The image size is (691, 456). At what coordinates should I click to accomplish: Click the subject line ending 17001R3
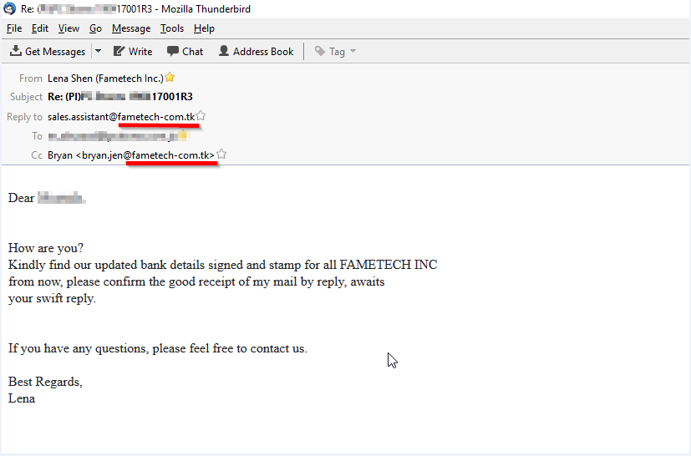[x=120, y=97]
